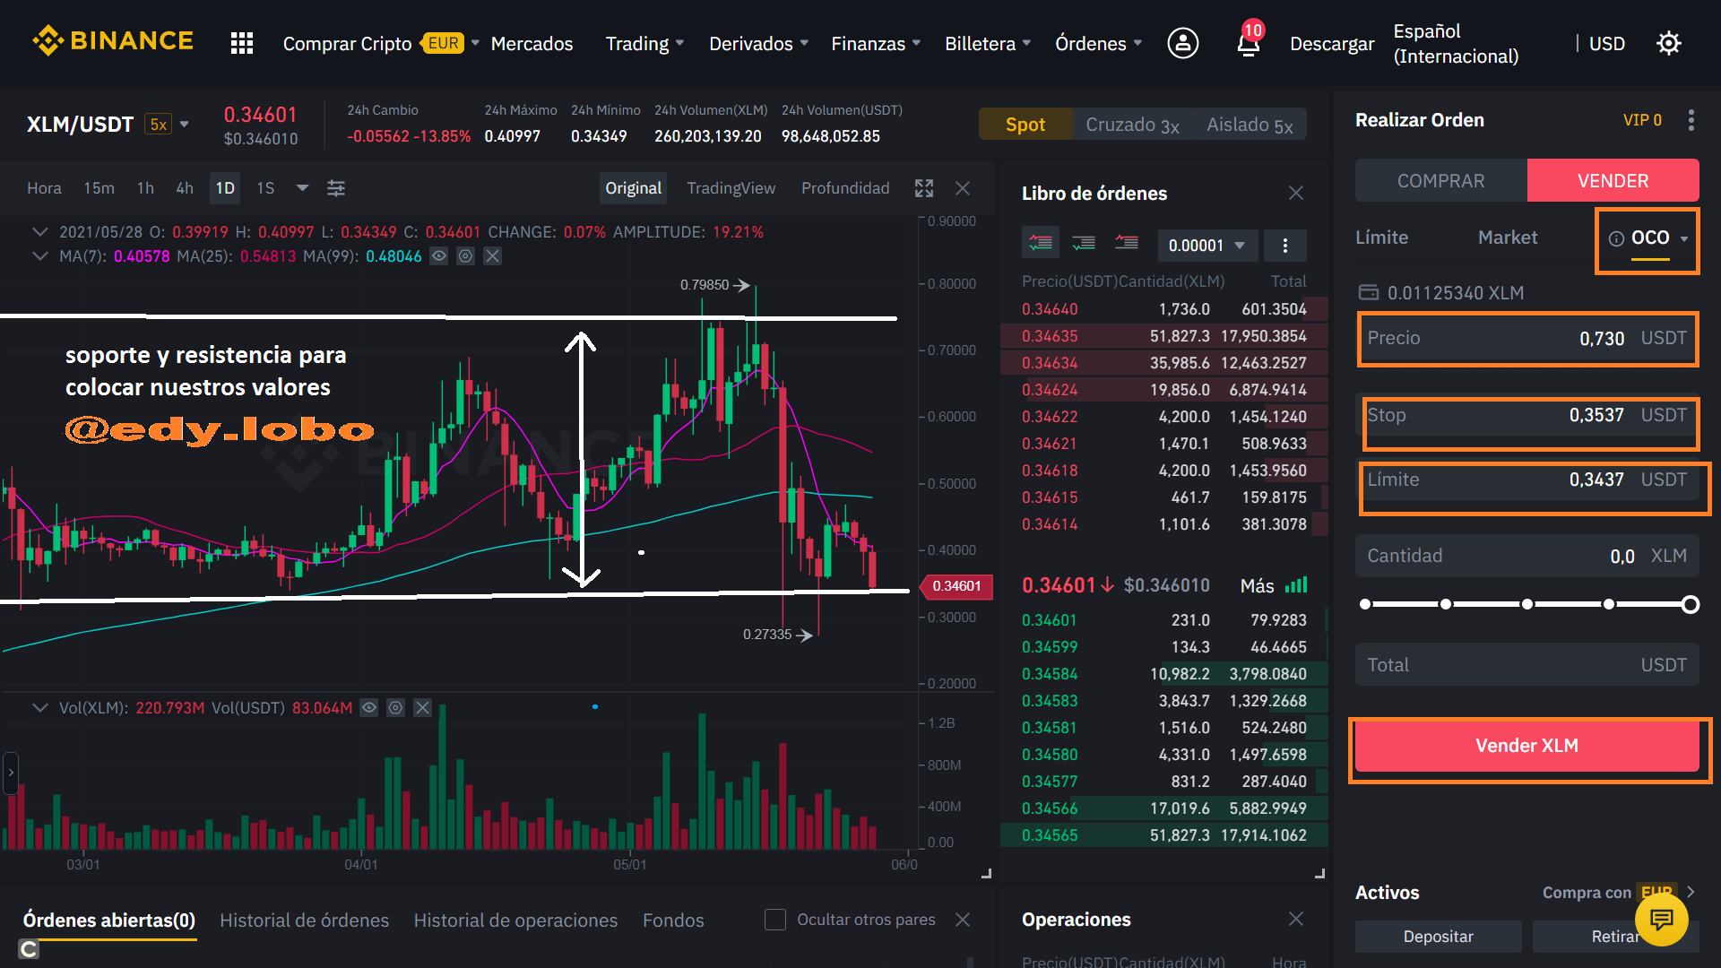Expand the XLM/USDT pair selector
This screenshot has width=1721, height=968.
click(185, 125)
